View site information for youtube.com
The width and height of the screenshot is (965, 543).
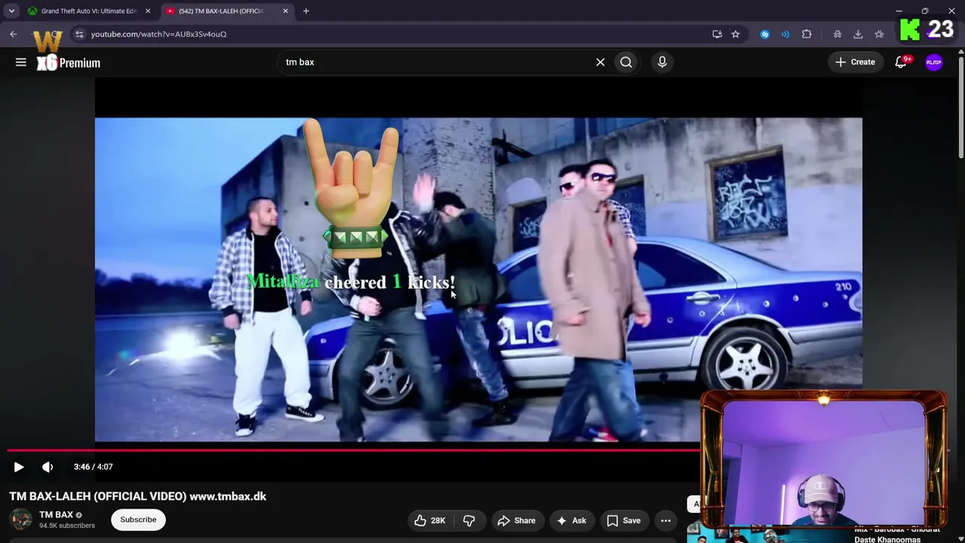click(79, 34)
